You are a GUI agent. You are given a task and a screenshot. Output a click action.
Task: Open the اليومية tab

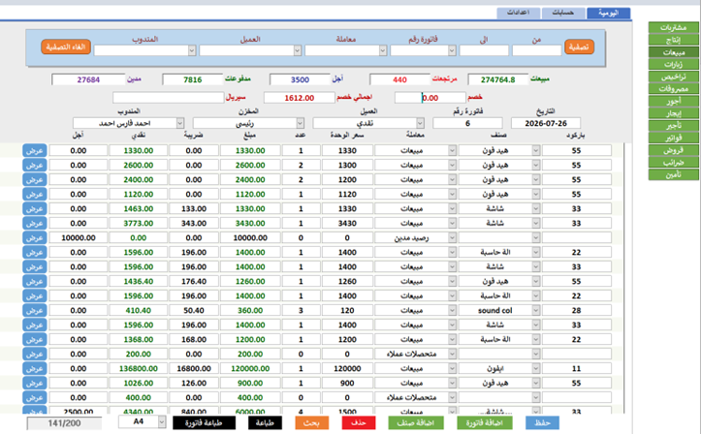pyautogui.click(x=608, y=13)
